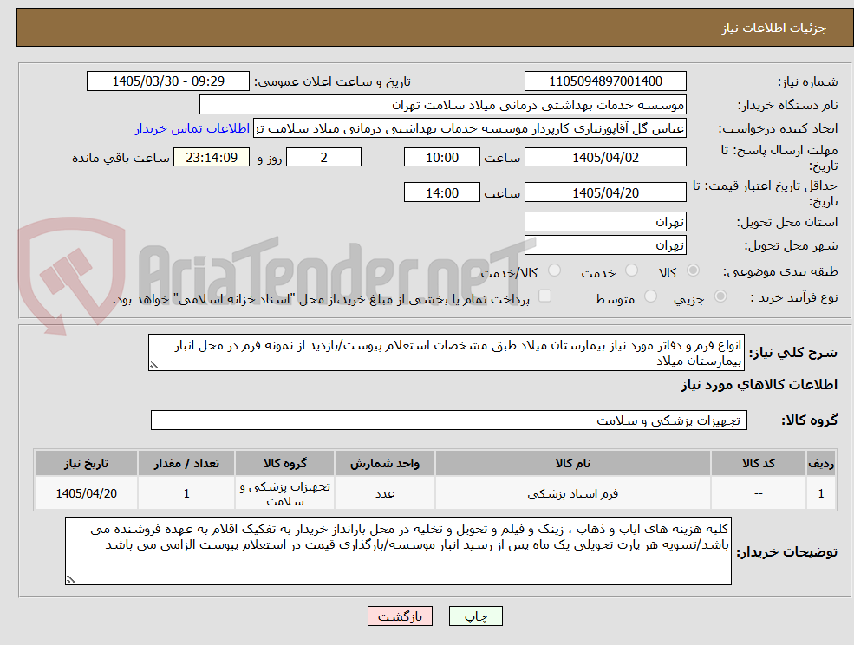Click the delivery city field تهران

click(605, 245)
